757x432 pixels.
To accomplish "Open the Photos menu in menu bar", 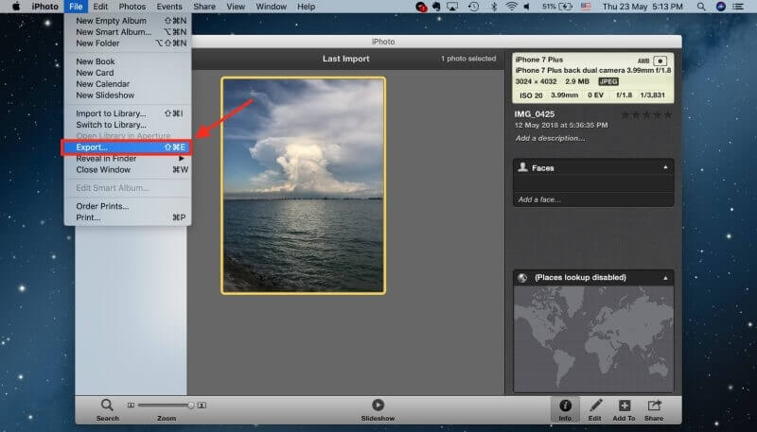I will (132, 7).
